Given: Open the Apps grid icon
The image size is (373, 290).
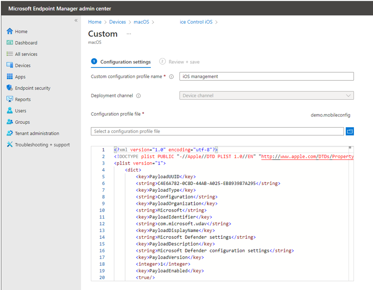Looking at the screenshot, I should (x=10, y=77).
